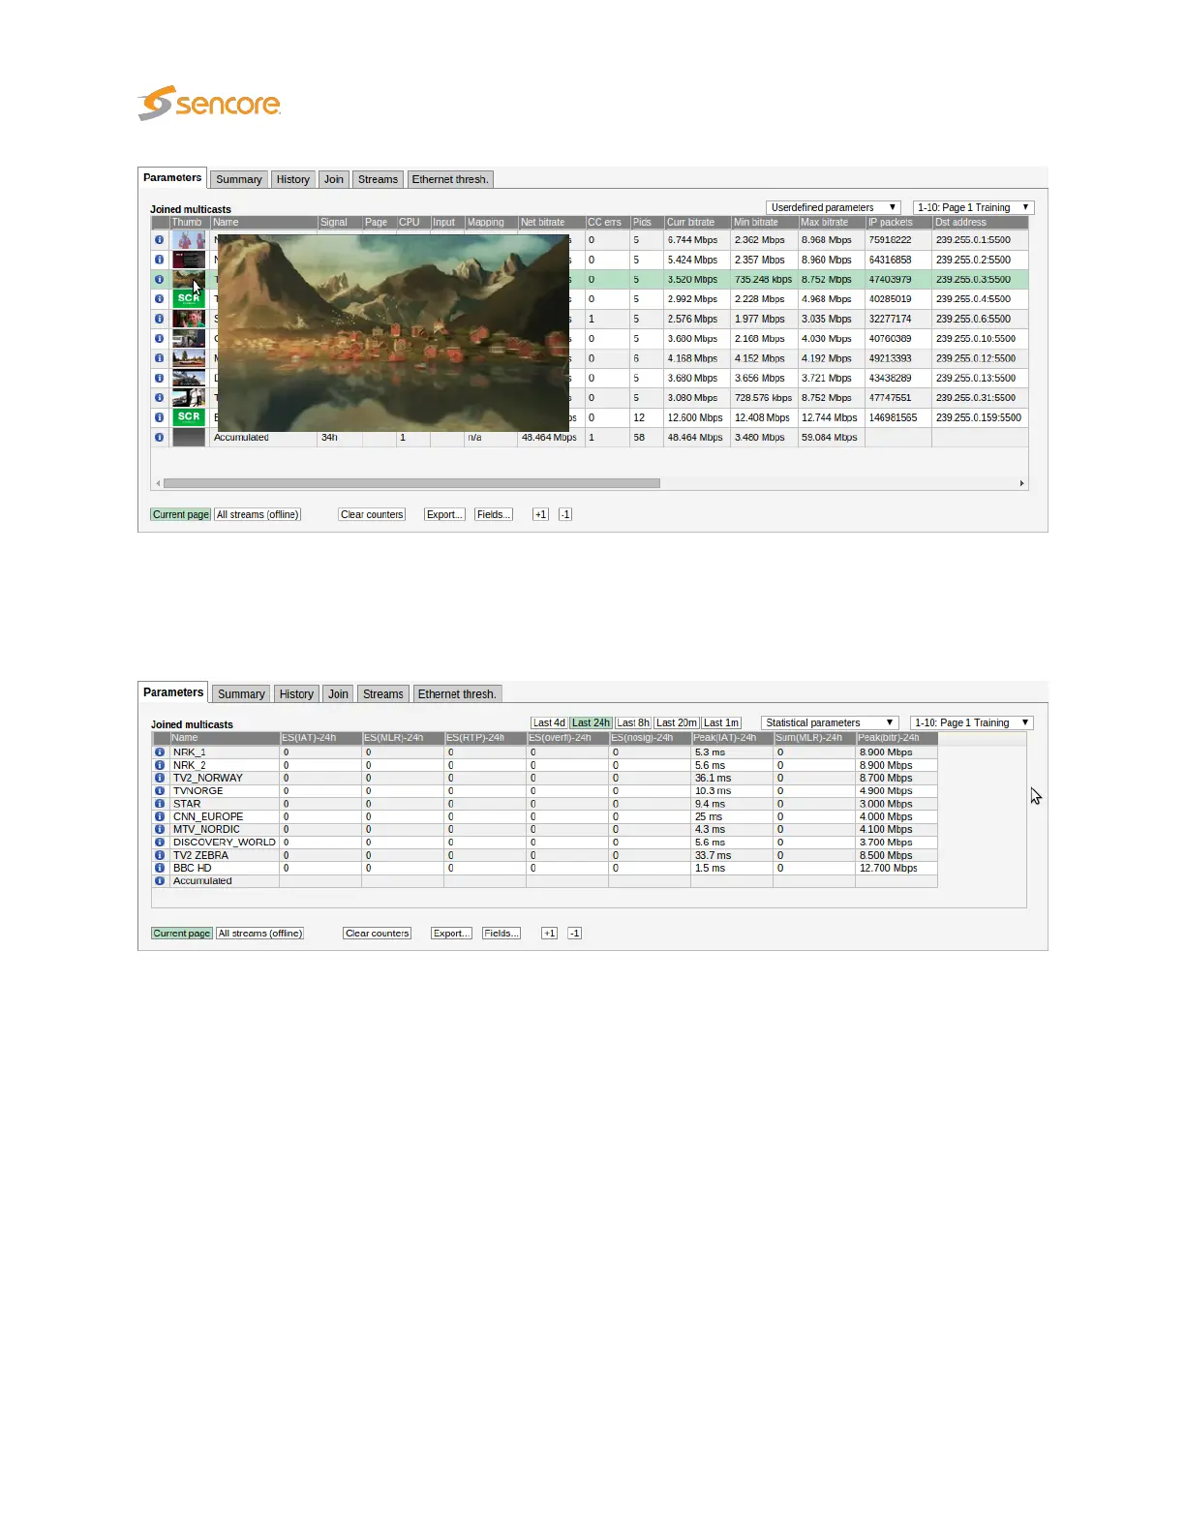The image size is (1185, 1534).
Task: Click SCR thumbnail of stream 239.255.0.159:5500
Action: pyautogui.click(x=189, y=417)
